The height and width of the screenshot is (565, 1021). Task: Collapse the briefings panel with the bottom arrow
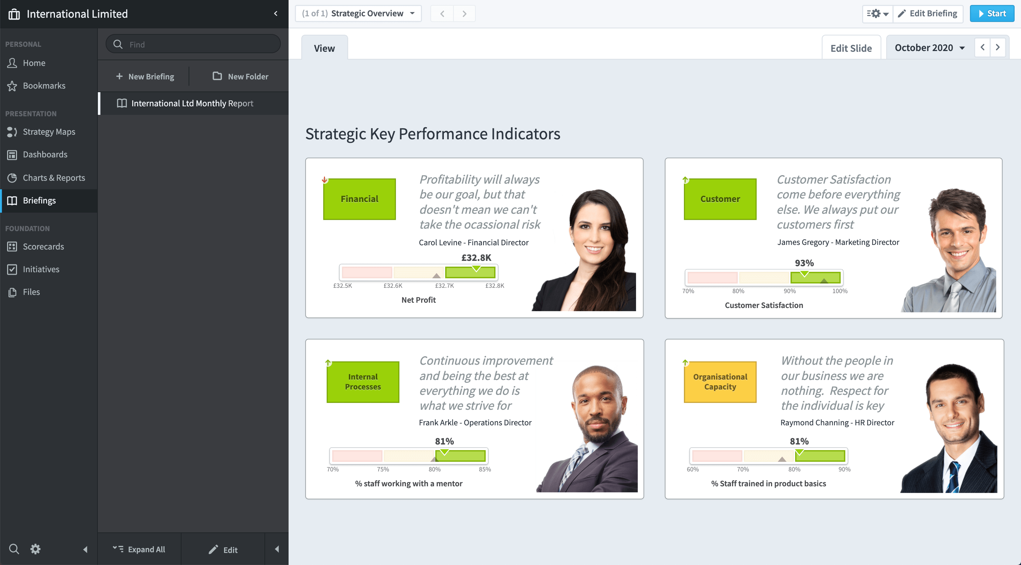[277, 549]
